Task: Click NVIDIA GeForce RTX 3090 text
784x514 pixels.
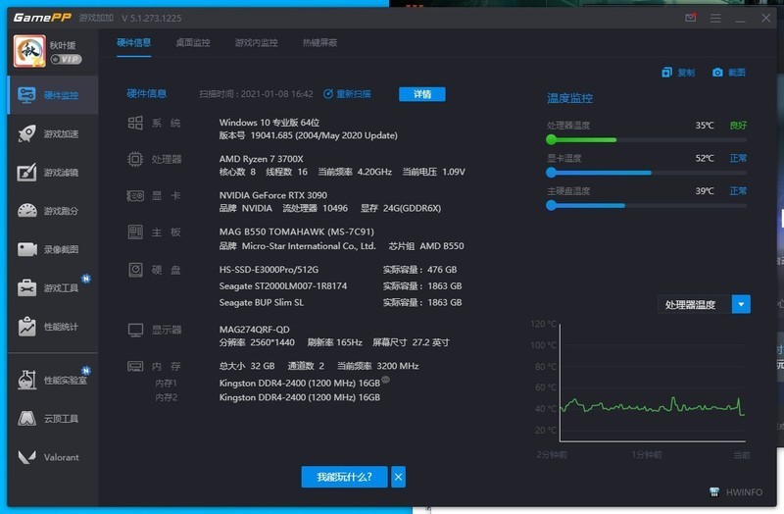Action: pos(273,195)
